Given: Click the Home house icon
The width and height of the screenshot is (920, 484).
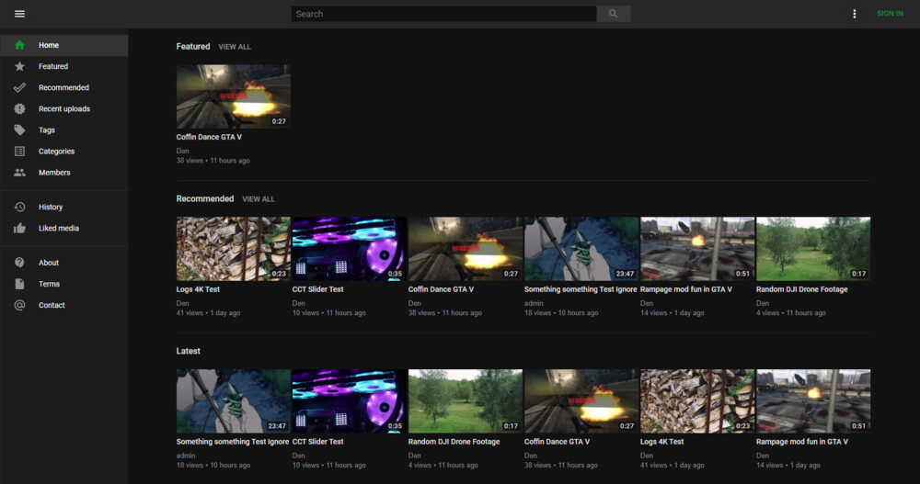Looking at the screenshot, I should (x=19, y=45).
